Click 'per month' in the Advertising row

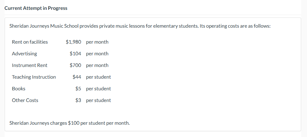pos(97,53)
